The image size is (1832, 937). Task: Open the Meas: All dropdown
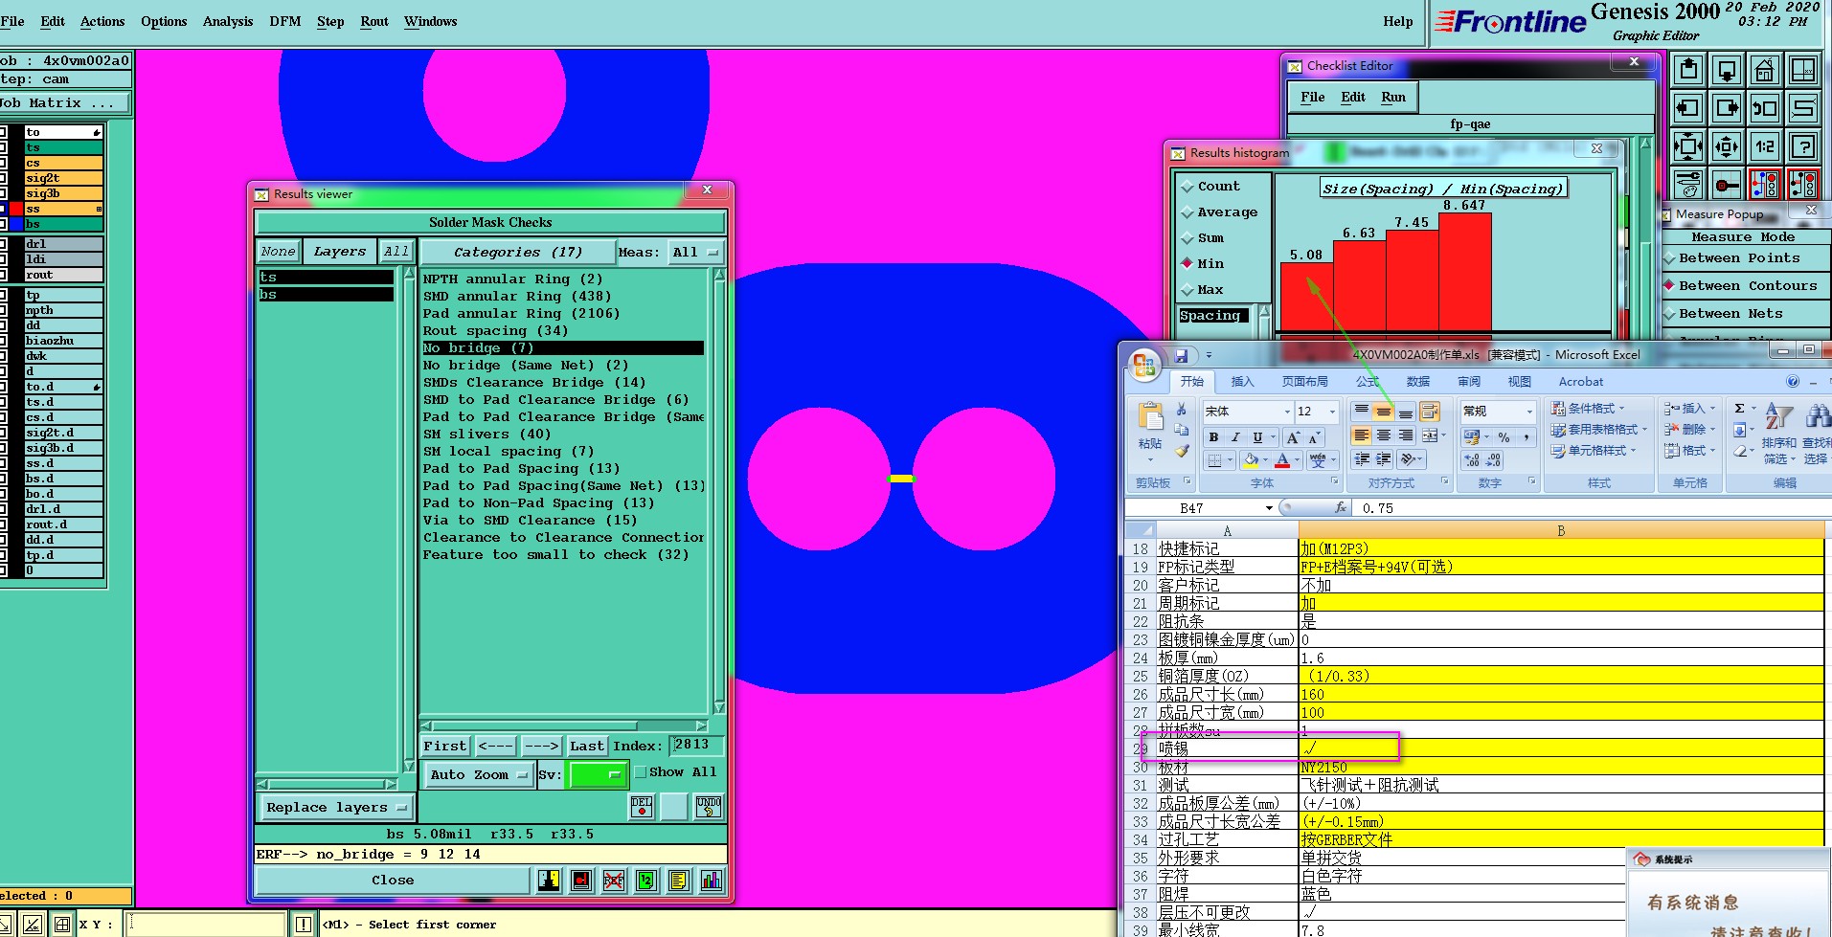(695, 253)
